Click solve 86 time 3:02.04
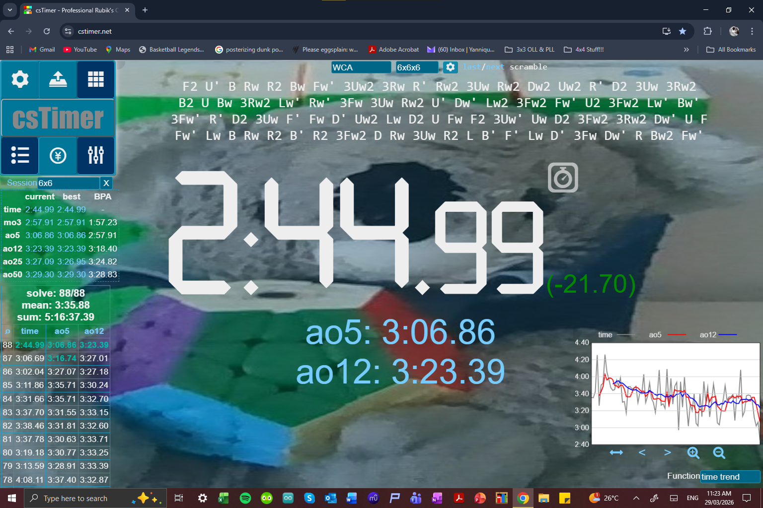The image size is (763, 508). (x=29, y=372)
